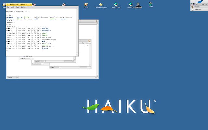Click '/boot/home' pwd output line
Screen dimensions: 208x130
point(11,23)
